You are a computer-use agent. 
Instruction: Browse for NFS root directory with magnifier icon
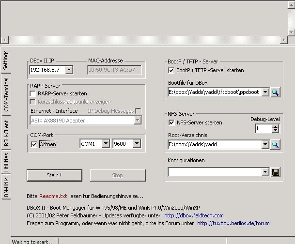pos(275,144)
